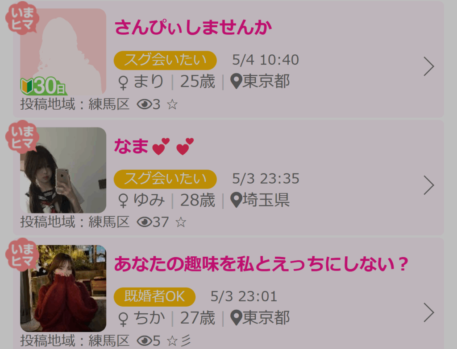
Task: Open ゆみ's post with the right chevron
Action: pos(429,185)
